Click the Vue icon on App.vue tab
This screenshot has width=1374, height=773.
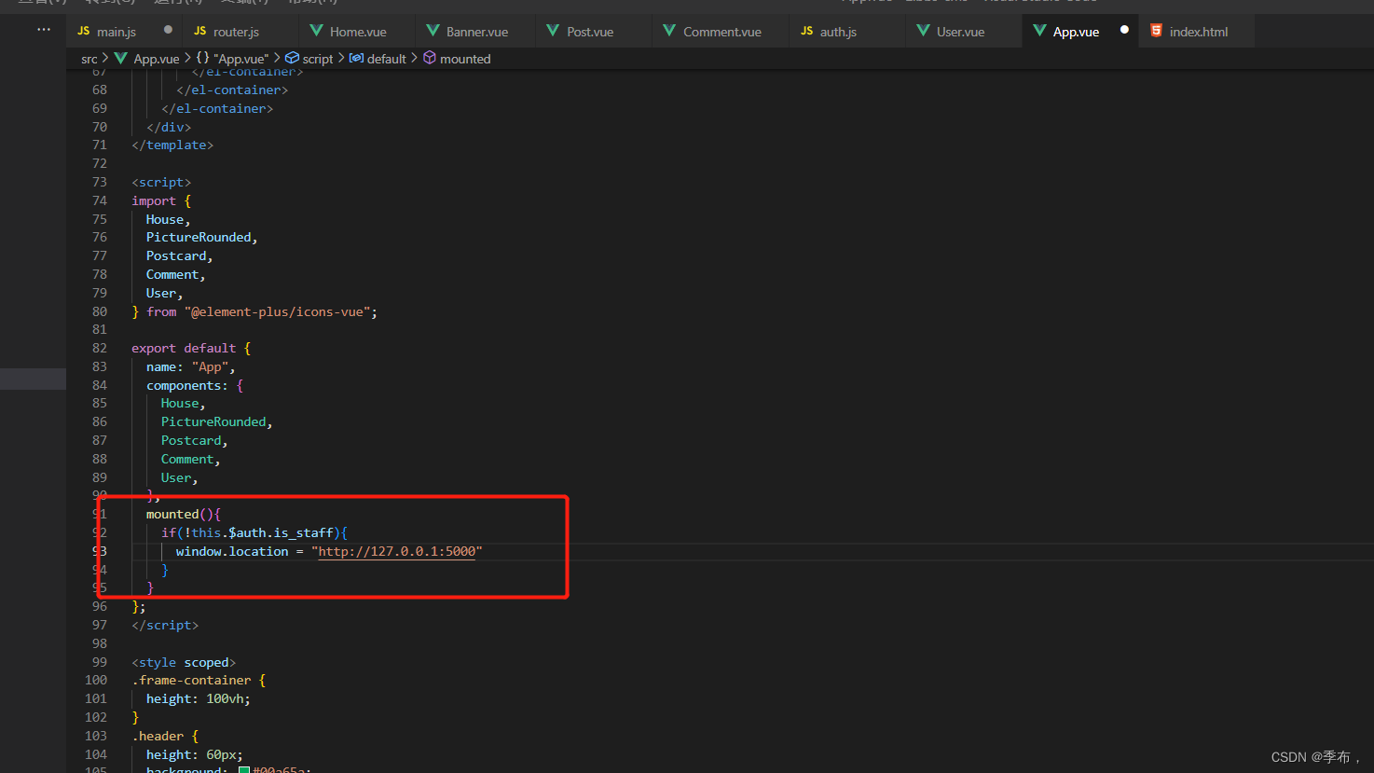[x=1039, y=31]
